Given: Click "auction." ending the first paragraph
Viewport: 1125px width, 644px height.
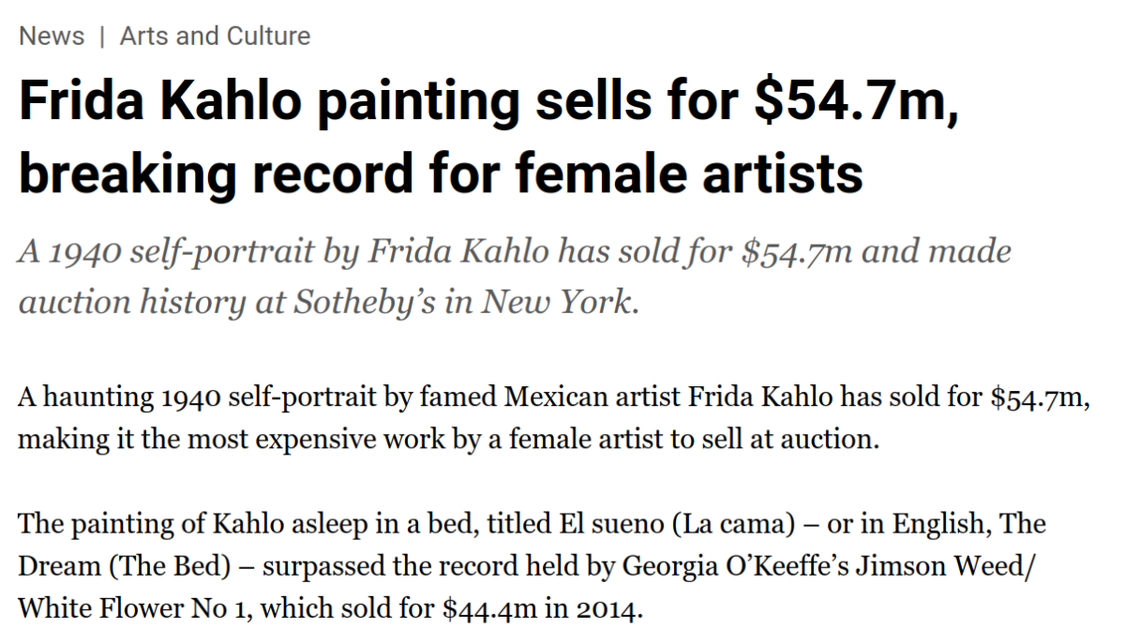Looking at the screenshot, I should tap(832, 439).
